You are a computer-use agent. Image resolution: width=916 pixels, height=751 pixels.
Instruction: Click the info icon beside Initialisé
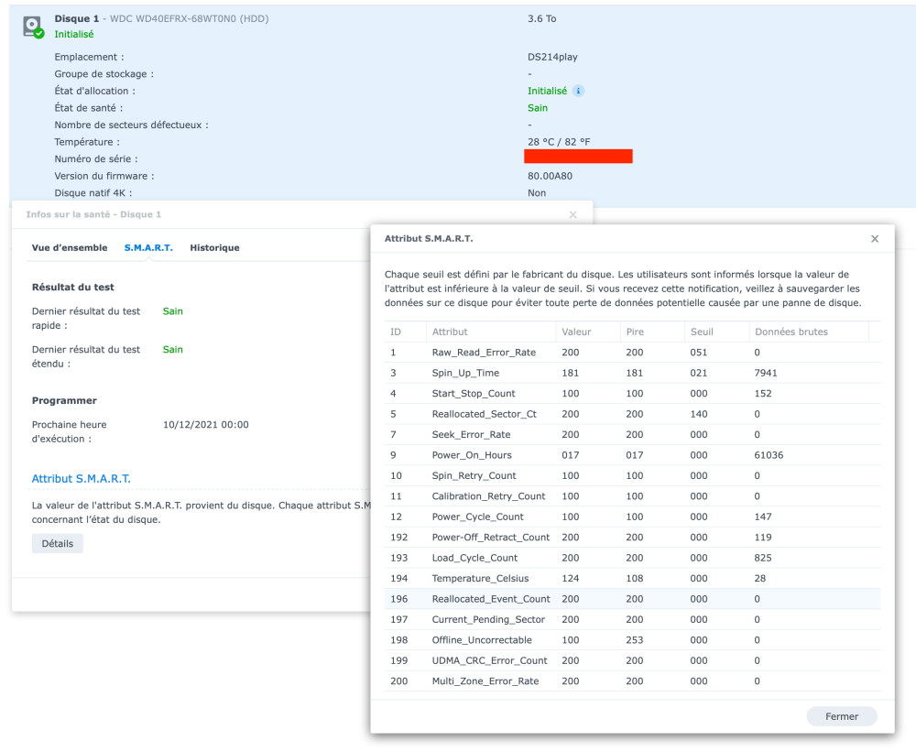pos(579,91)
